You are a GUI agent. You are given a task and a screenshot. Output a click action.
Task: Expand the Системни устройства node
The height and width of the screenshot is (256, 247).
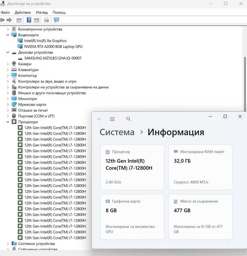click(8, 244)
